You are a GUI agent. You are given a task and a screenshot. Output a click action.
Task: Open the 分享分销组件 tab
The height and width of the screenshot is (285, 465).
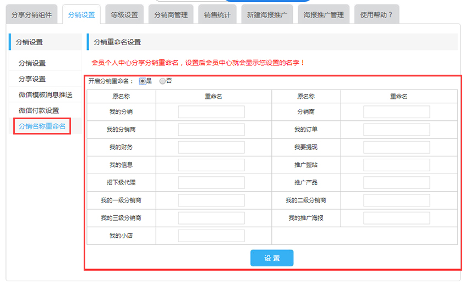(32, 15)
